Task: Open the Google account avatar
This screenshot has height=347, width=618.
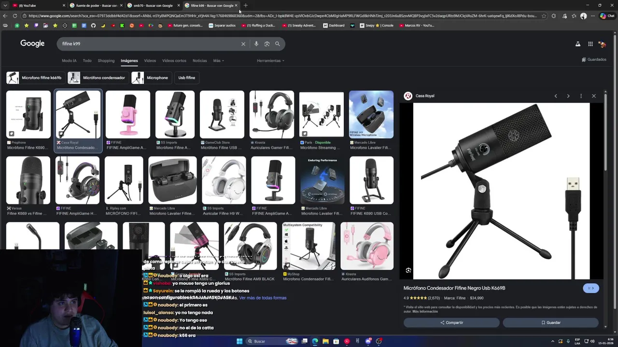Action: coord(602,44)
